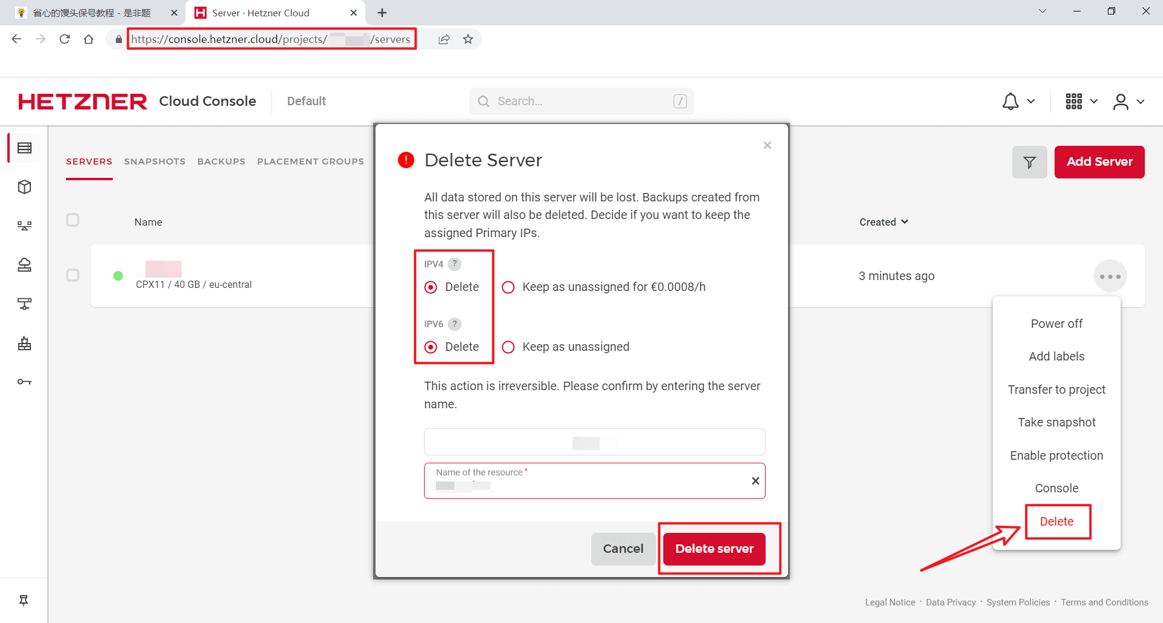Open the notifications bell dropdown

point(1018,102)
